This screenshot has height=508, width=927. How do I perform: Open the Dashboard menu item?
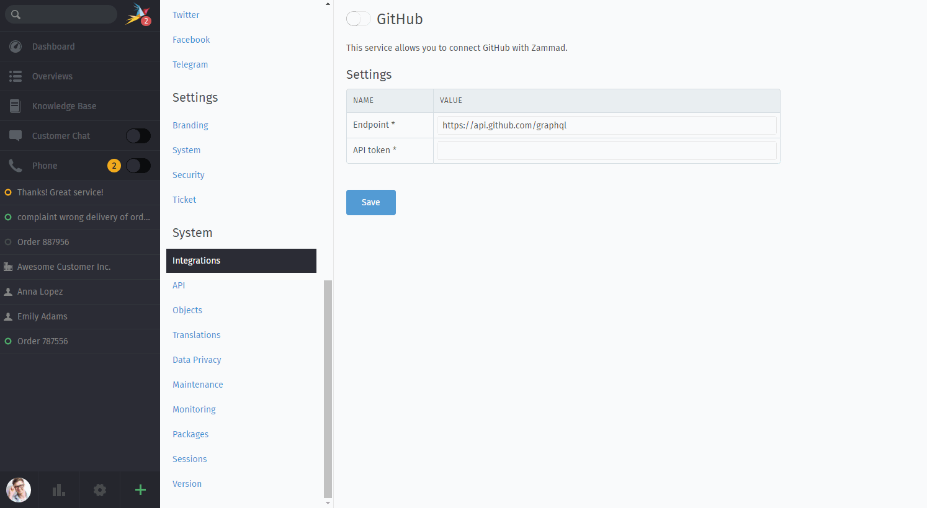coord(80,47)
